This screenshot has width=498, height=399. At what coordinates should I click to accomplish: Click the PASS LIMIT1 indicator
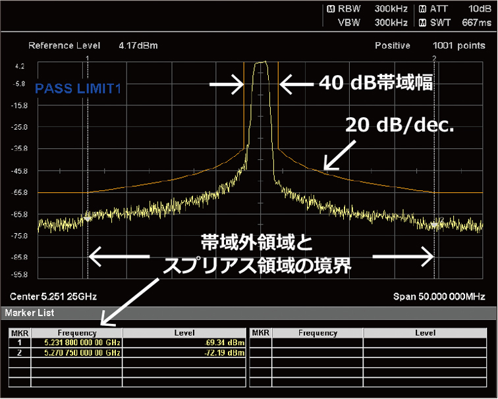[78, 89]
